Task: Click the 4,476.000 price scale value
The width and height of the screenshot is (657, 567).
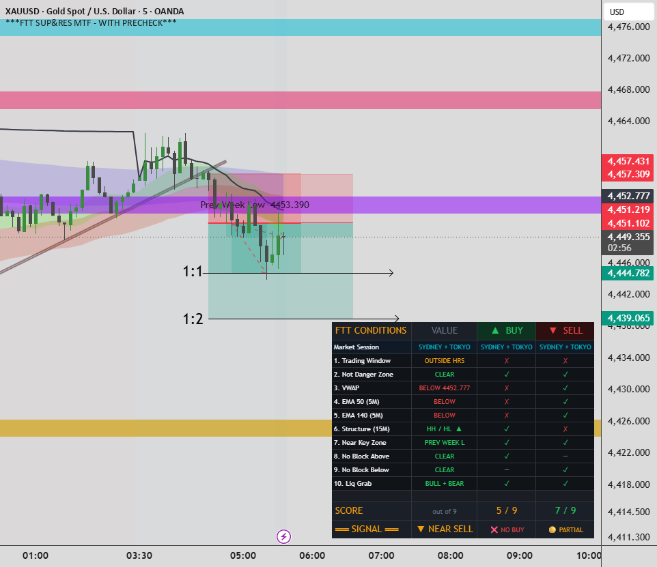Action: tap(628, 27)
